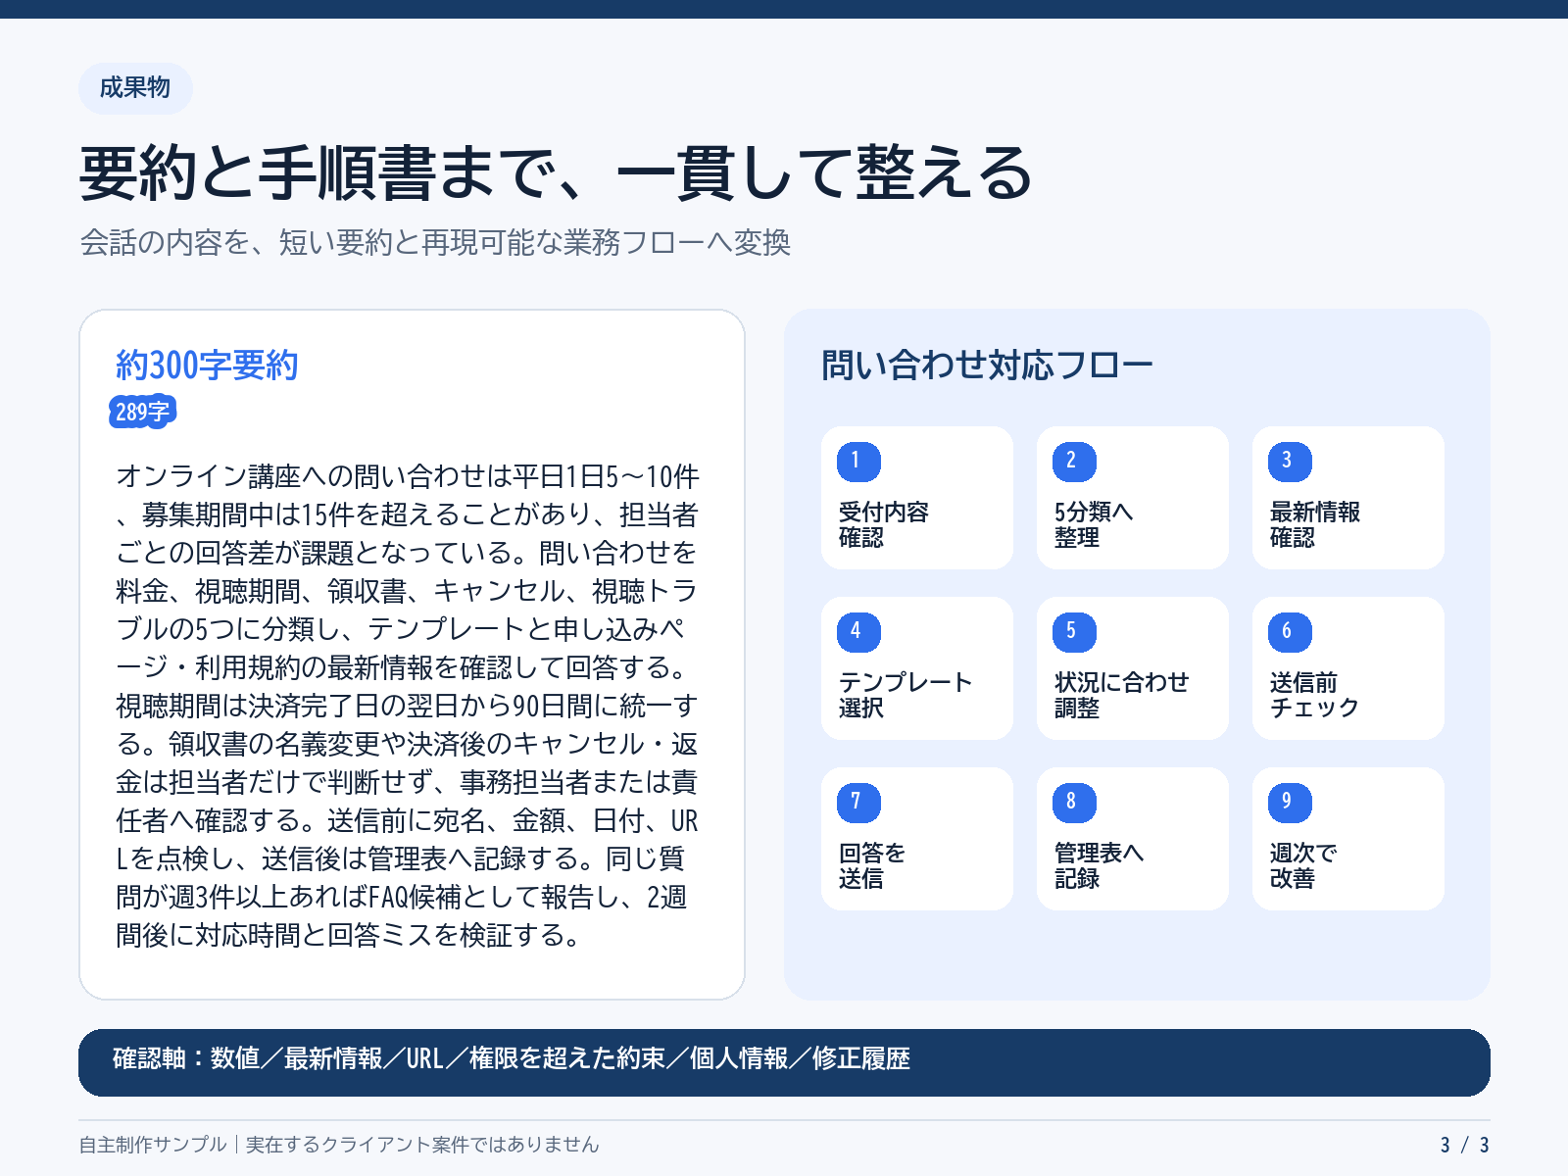
Task: Select the 送信前チェック step label
Action: (1314, 696)
